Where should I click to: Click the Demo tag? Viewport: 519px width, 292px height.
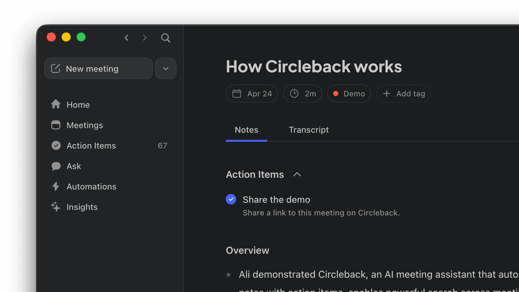coord(349,93)
